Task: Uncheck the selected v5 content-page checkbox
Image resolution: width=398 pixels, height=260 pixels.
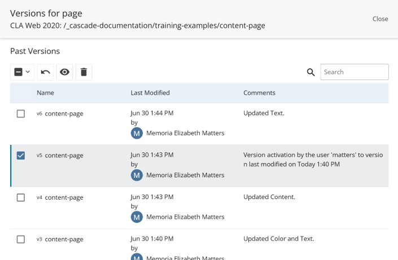Action: click(21, 155)
